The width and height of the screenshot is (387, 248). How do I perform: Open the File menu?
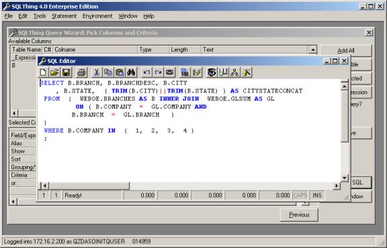[9, 16]
